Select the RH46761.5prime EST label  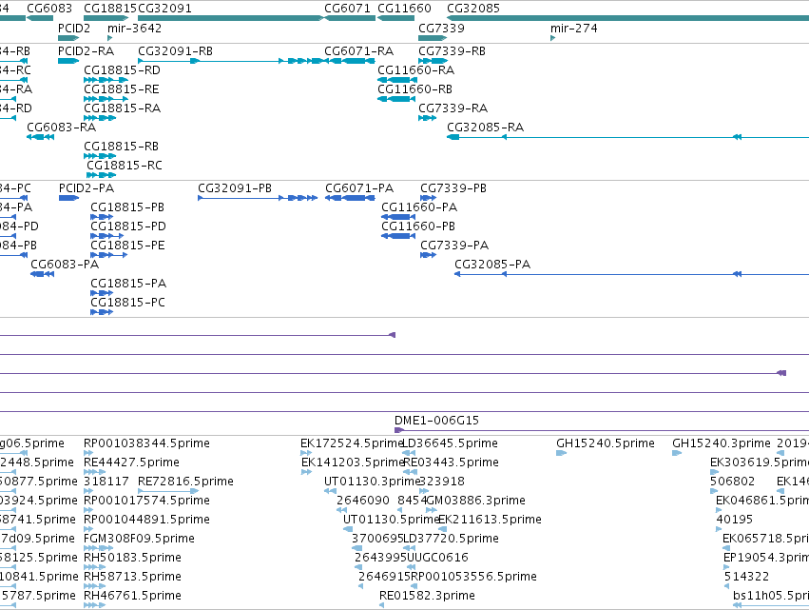pos(132,596)
